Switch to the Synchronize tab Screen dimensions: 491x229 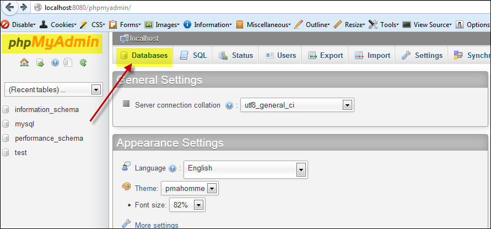point(470,56)
